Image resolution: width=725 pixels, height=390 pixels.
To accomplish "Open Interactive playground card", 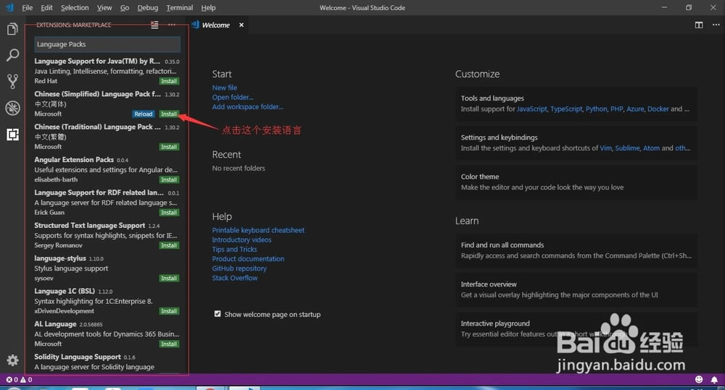I will point(576,329).
